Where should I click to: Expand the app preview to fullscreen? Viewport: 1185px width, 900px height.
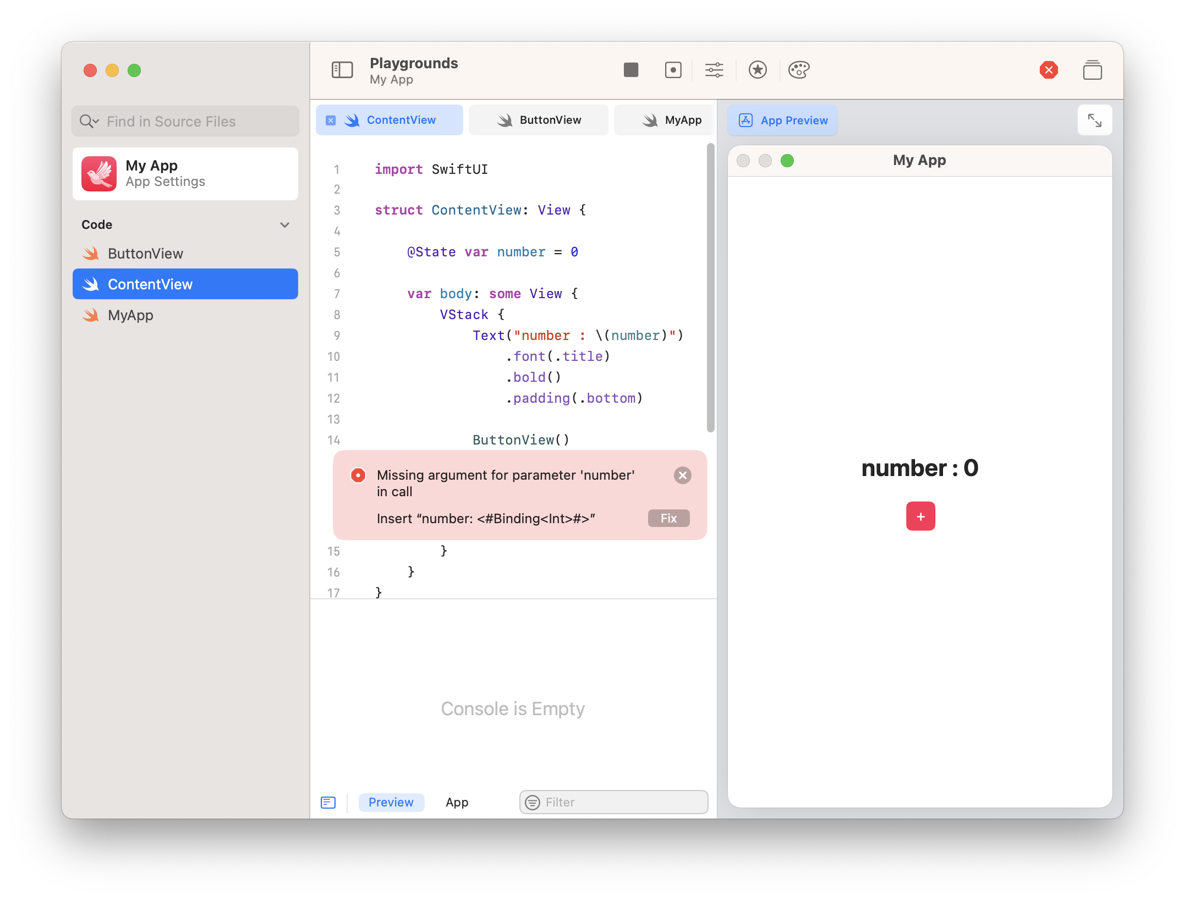(1094, 120)
